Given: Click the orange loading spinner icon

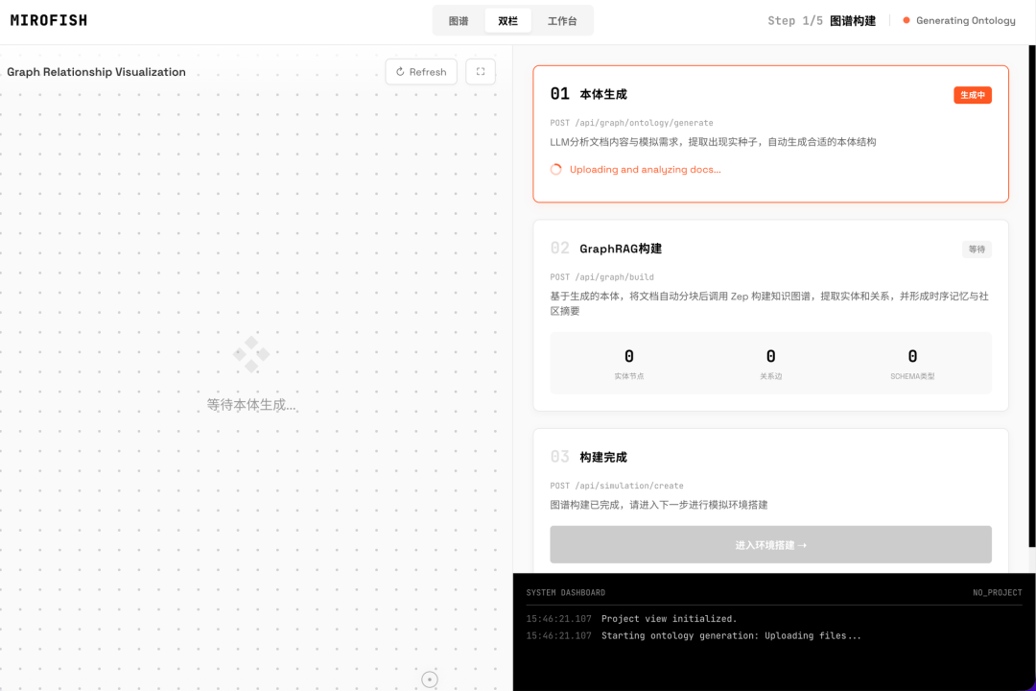Looking at the screenshot, I should 556,170.
